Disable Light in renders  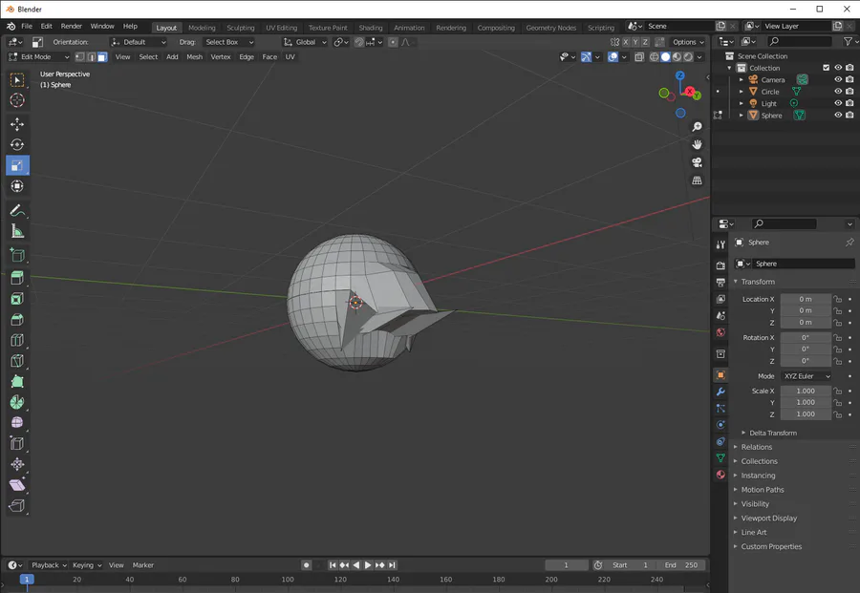coord(849,103)
